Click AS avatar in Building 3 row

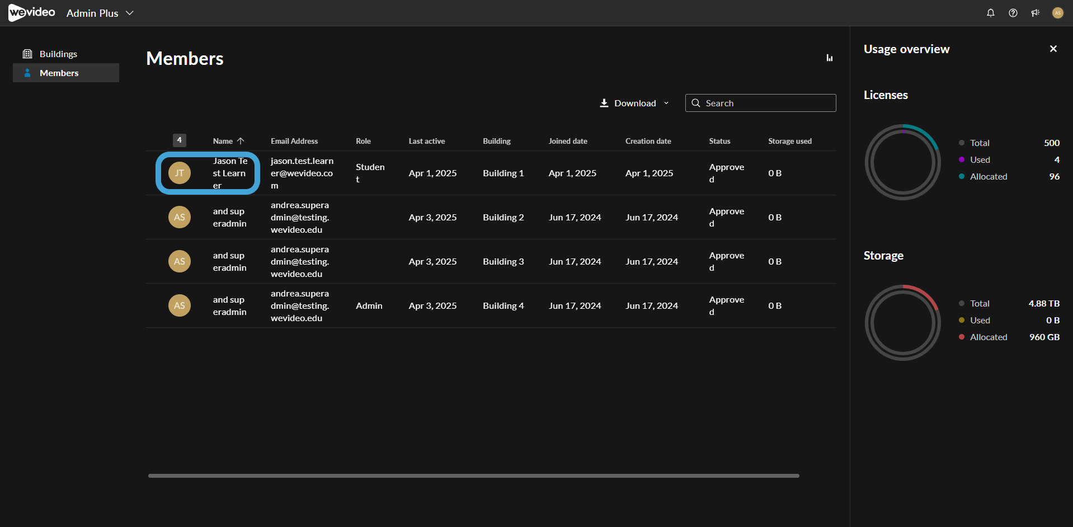pos(180,261)
